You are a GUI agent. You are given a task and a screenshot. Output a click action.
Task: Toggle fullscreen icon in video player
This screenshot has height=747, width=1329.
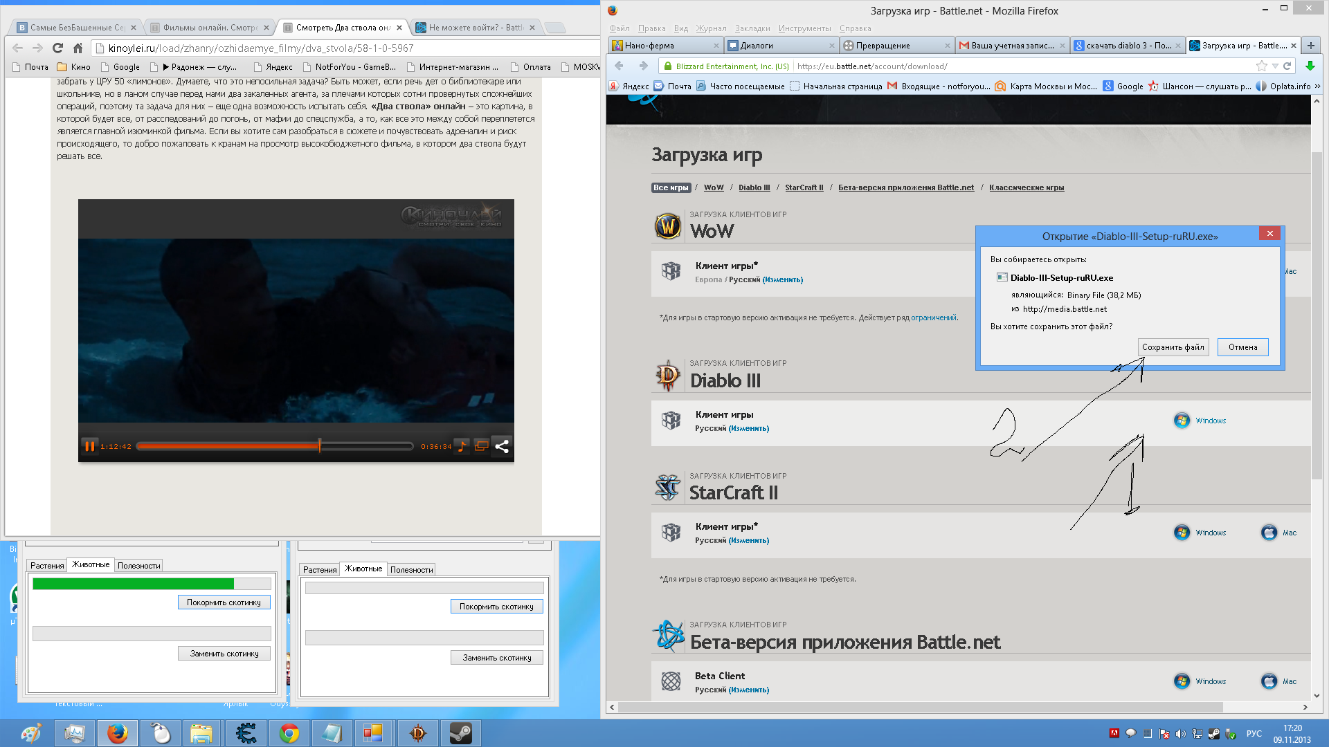click(x=481, y=446)
